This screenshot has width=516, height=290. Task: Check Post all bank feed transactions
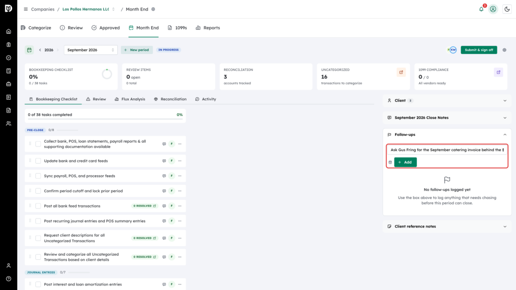coord(38,206)
